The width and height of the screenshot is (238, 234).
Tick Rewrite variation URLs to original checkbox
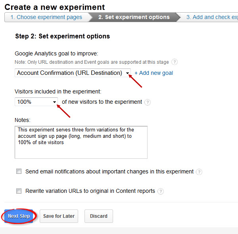coord(19,191)
